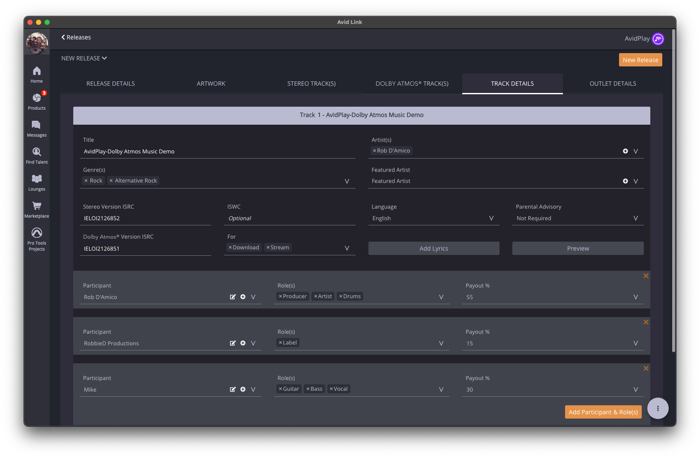Click the track Title input field
700x458 pixels.
(x=218, y=152)
